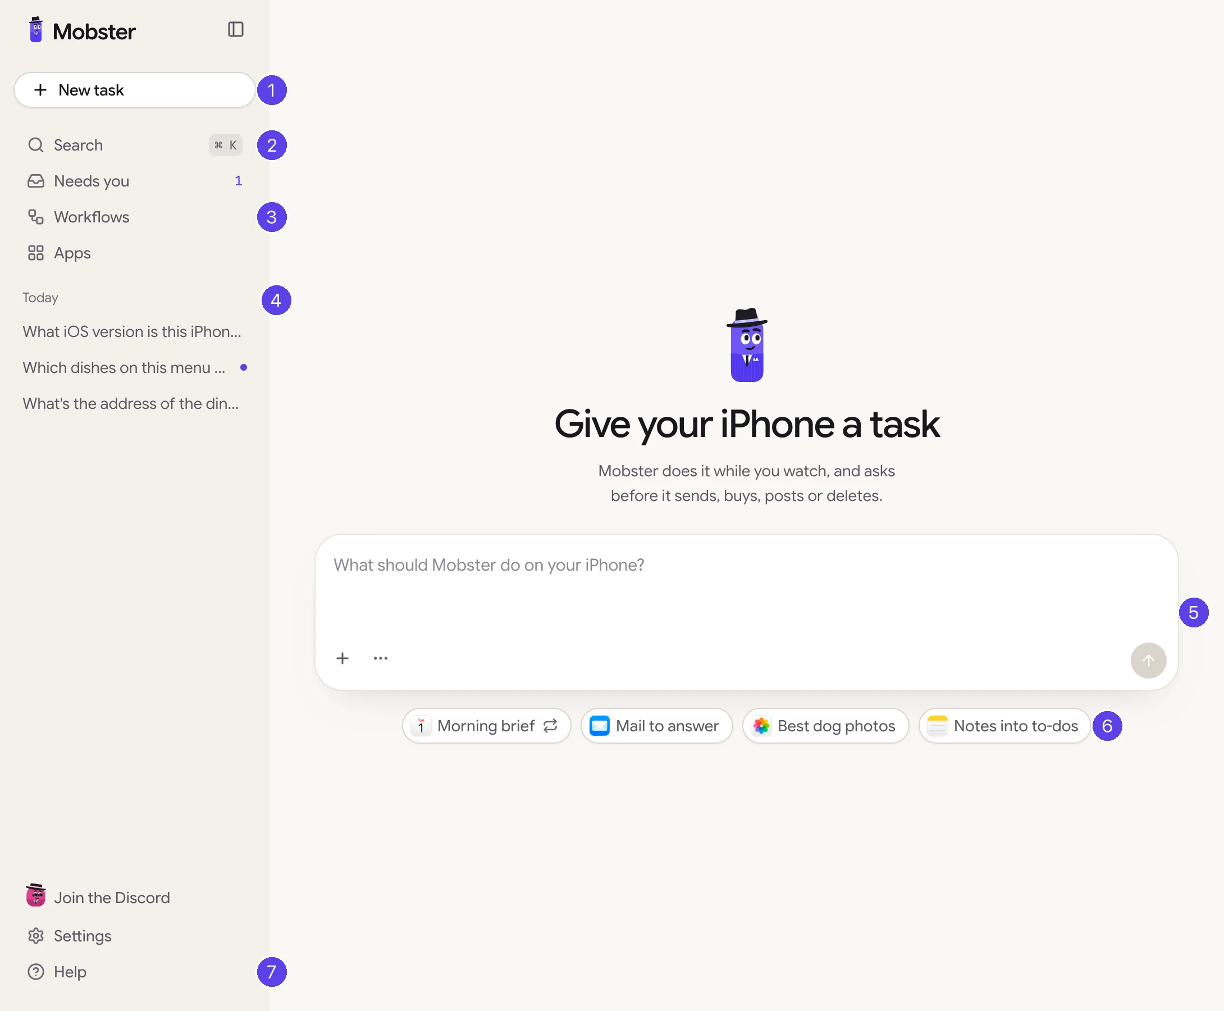
Task: Choose the Mail to answer suggestion
Action: (656, 726)
